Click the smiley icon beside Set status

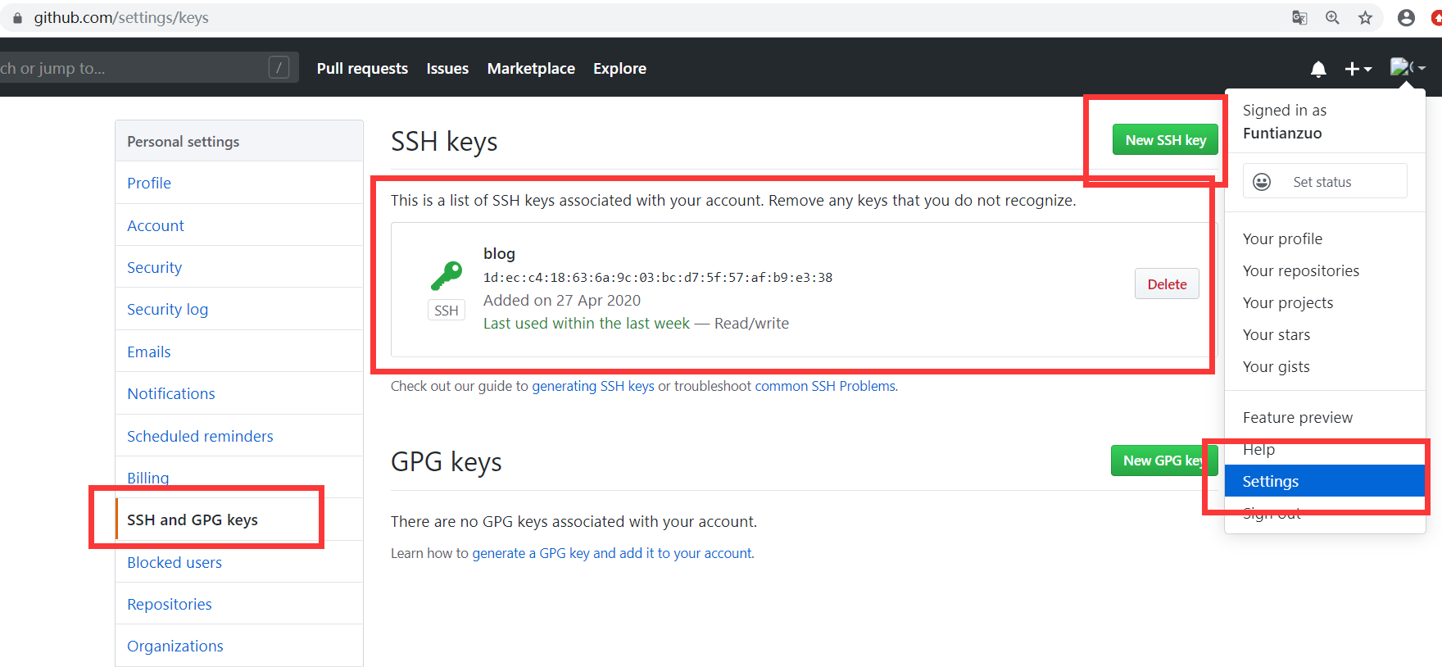1262,182
